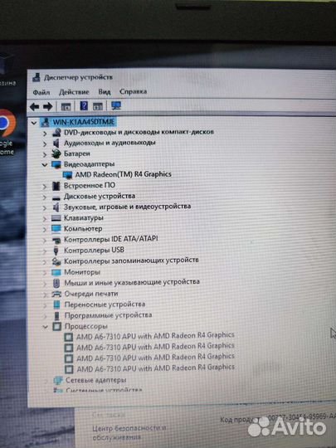Screen dimensions: 336x448
Task: Click the Видеоадаптеры display icon
Action: tap(56, 164)
